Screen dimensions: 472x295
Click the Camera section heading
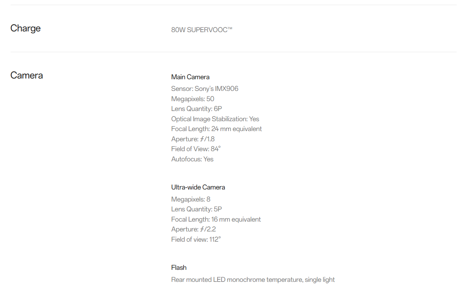pyautogui.click(x=27, y=76)
